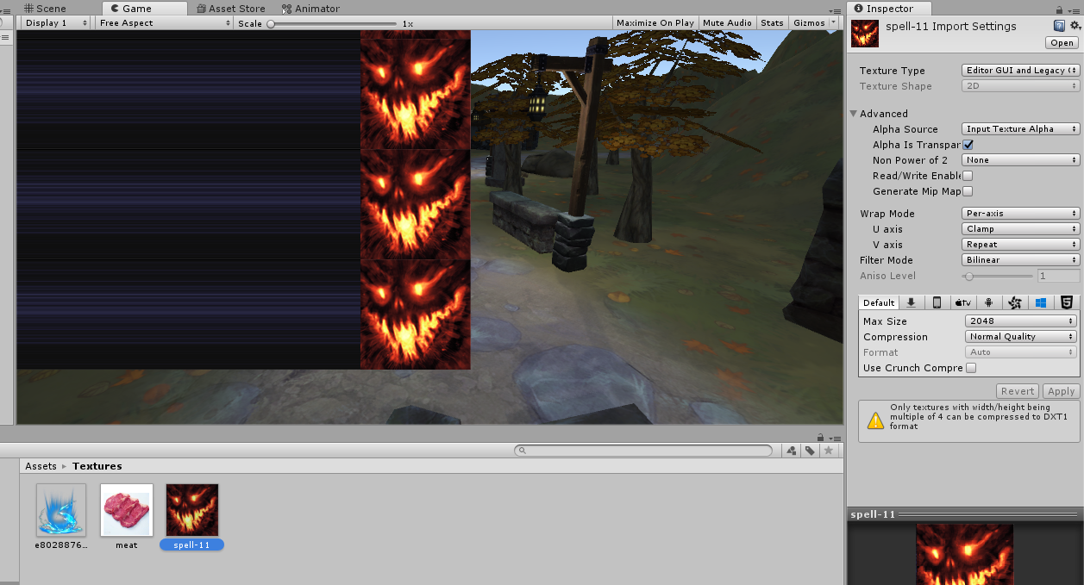The height and width of the screenshot is (585, 1084).
Task: Open the Display 1 dropdown
Action: pos(56,23)
